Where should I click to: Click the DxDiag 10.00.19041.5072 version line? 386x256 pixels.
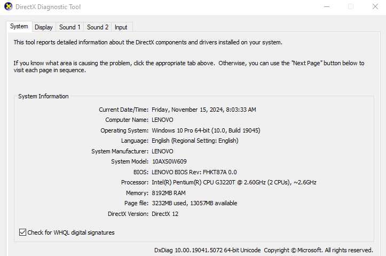tap(263, 250)
